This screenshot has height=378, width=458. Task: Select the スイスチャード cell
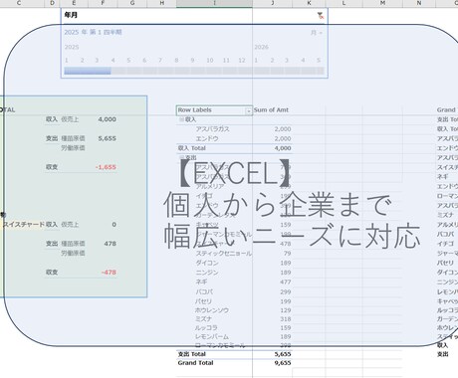click(x=24, y=225)
